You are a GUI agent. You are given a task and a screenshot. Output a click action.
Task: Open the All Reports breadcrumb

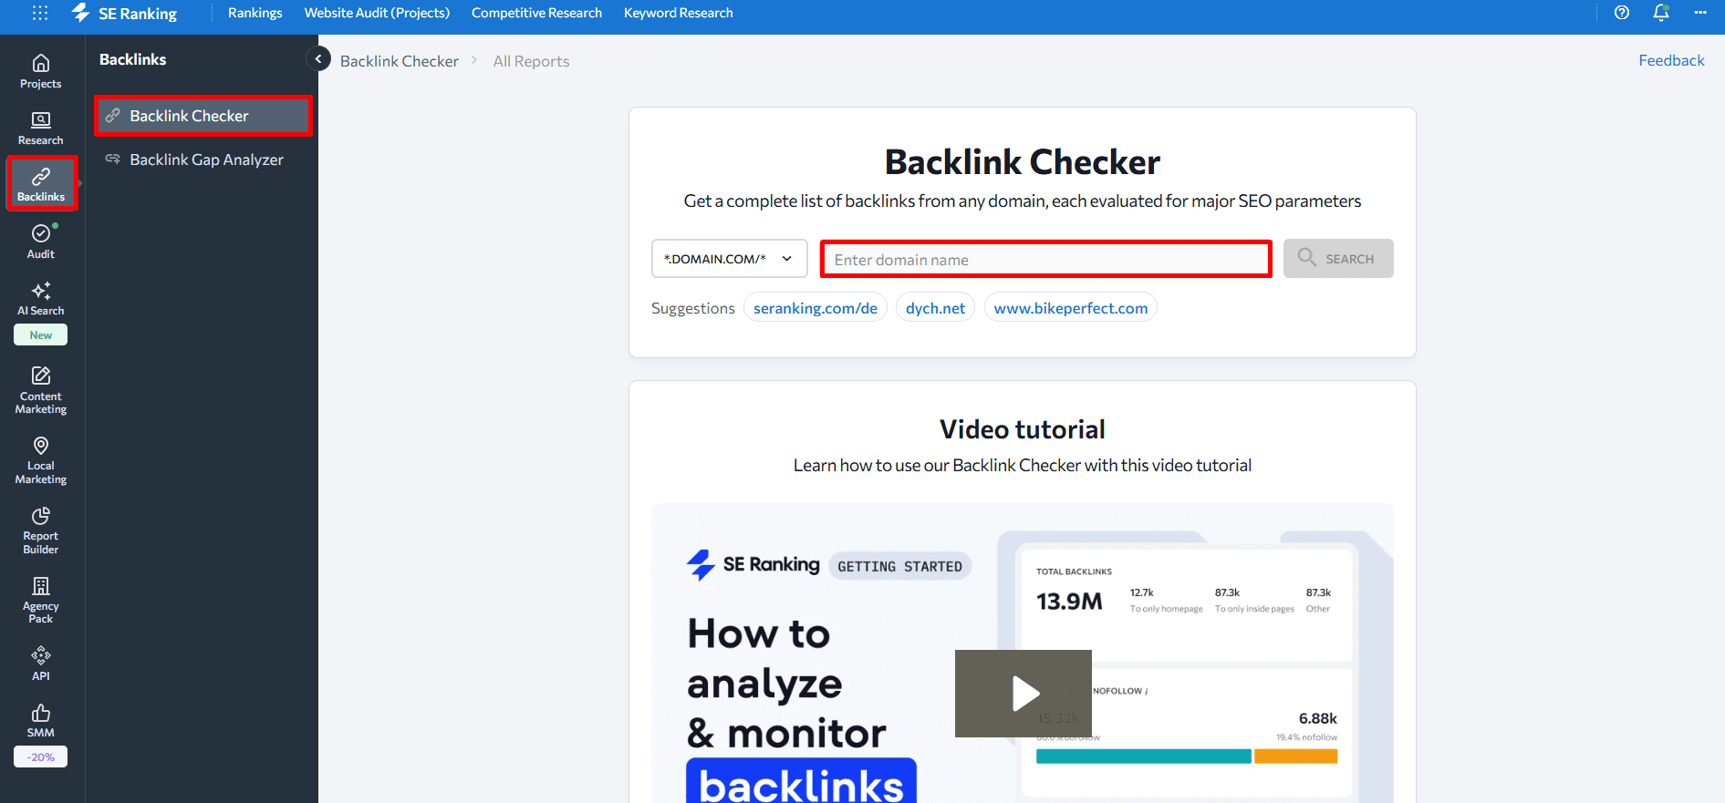[x=531, y=61]
